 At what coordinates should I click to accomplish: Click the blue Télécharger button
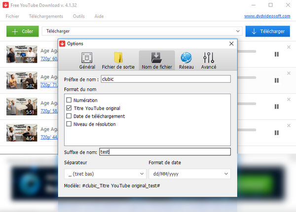[267, 32]
